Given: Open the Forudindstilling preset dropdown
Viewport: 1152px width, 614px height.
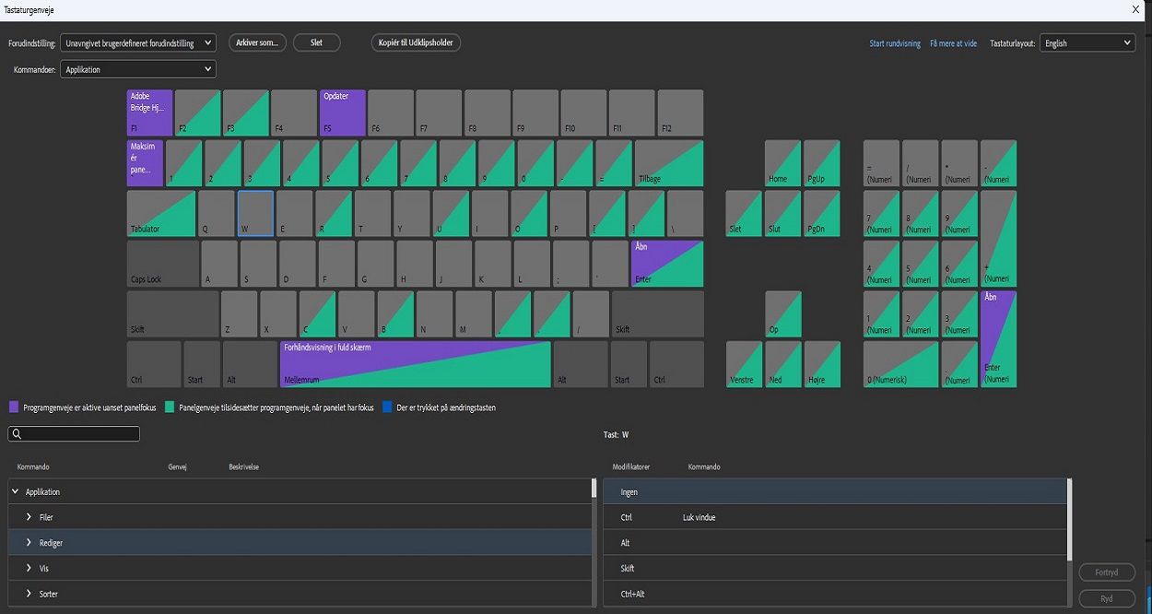Looking at the screenshot, I should 138,43.
